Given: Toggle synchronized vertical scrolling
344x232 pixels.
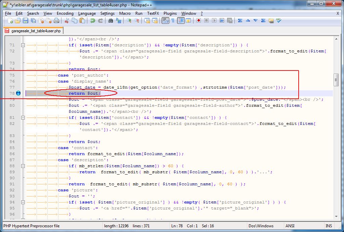Looking at the screenshot, I should coord(147,20).
